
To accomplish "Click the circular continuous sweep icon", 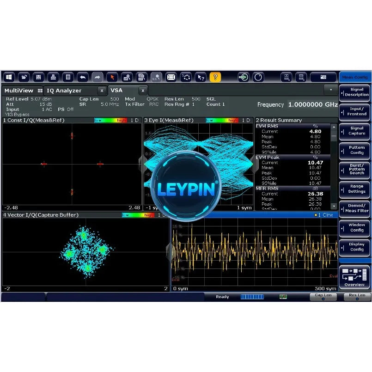I will point(258,77).
